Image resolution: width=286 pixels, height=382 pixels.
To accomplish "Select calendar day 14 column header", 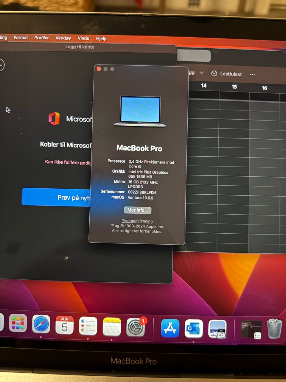I will [x=203, y=86].
